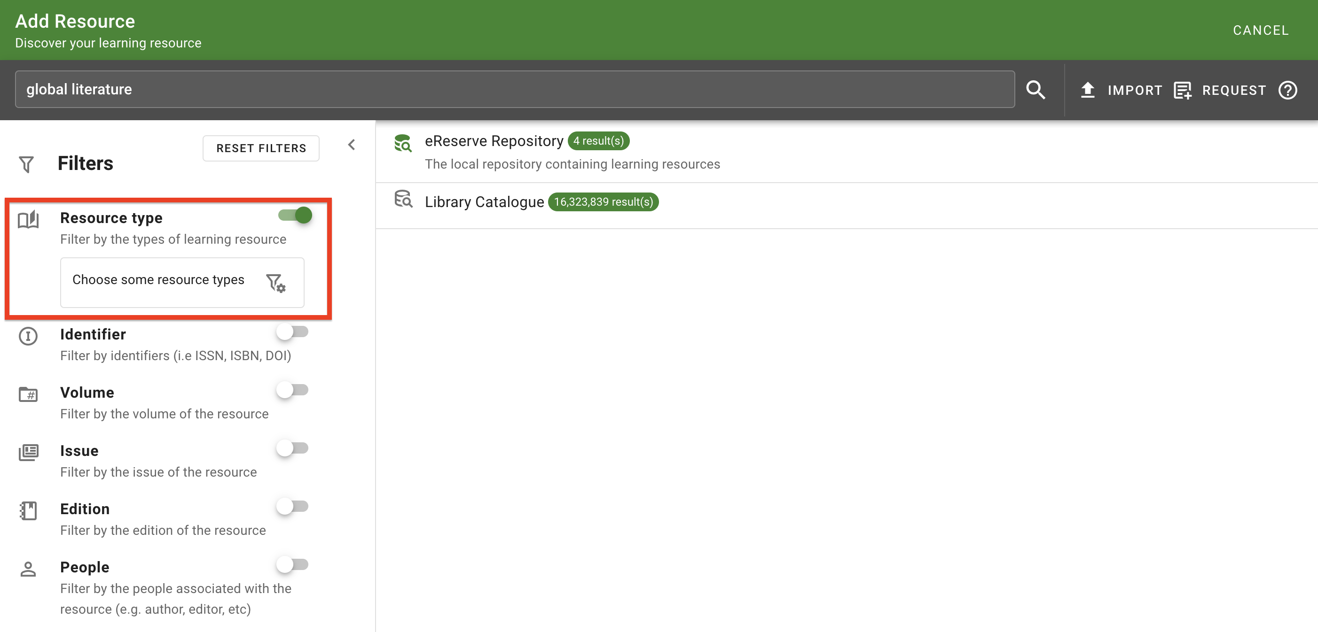Click the global literature search field
Image resolution: width=1318 pixels, height=632 pixels.
click(x=514, y=89)
